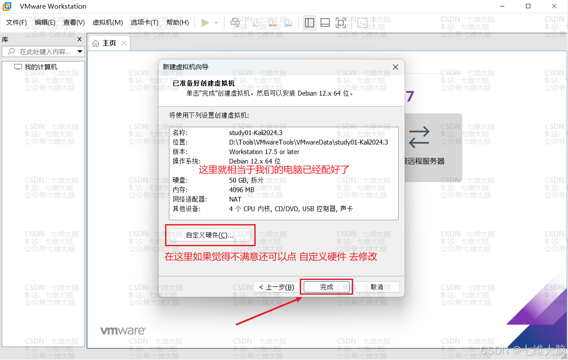
Task: Switch to the 主页 tab
Action: tap(109, 43)
